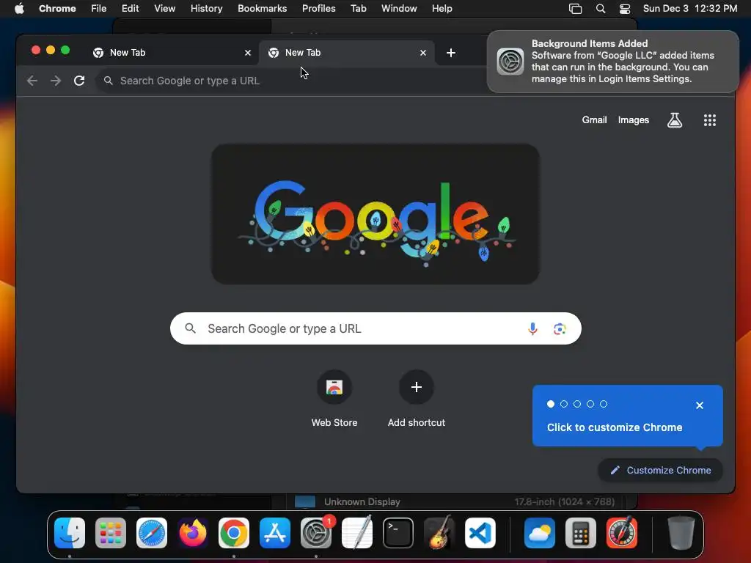Start voice search with microphone icon
The height and width of the screenshot is (563, 751).
(x=532, y=328)
